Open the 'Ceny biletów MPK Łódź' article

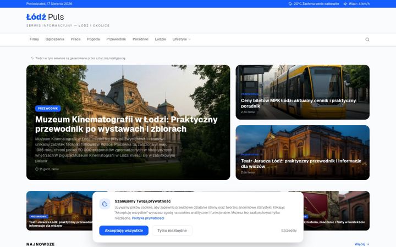(x=298, y=103)
